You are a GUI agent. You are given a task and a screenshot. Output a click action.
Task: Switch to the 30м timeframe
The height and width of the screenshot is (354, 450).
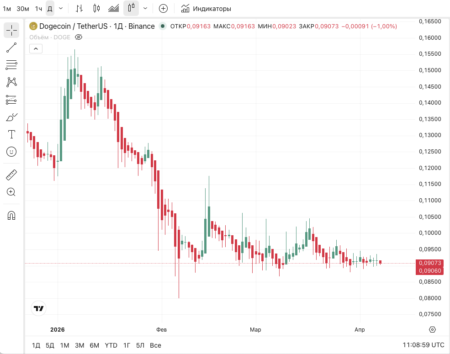tap(23, 8)
